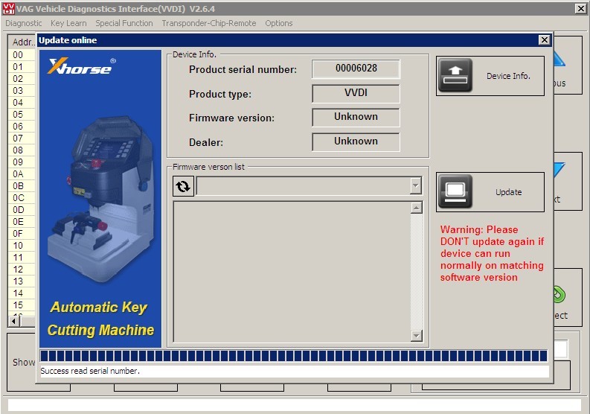The image size is (590, 414).
Task: Click the firmware list scroll down arrow
Action: [x=416, y=335]
